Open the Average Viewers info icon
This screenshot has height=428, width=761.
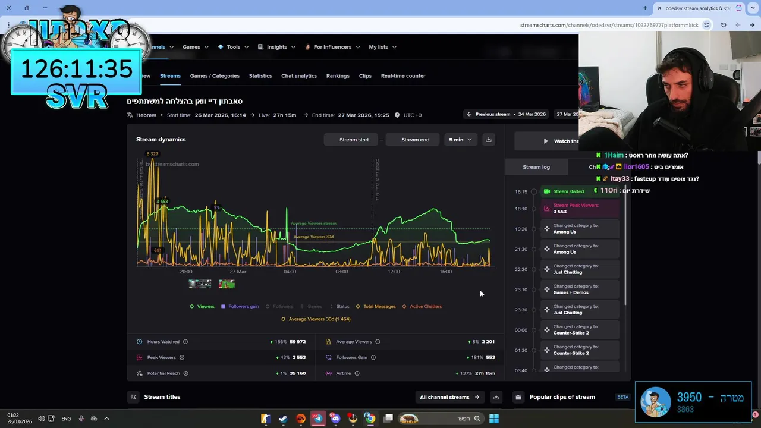coord(378,342)
